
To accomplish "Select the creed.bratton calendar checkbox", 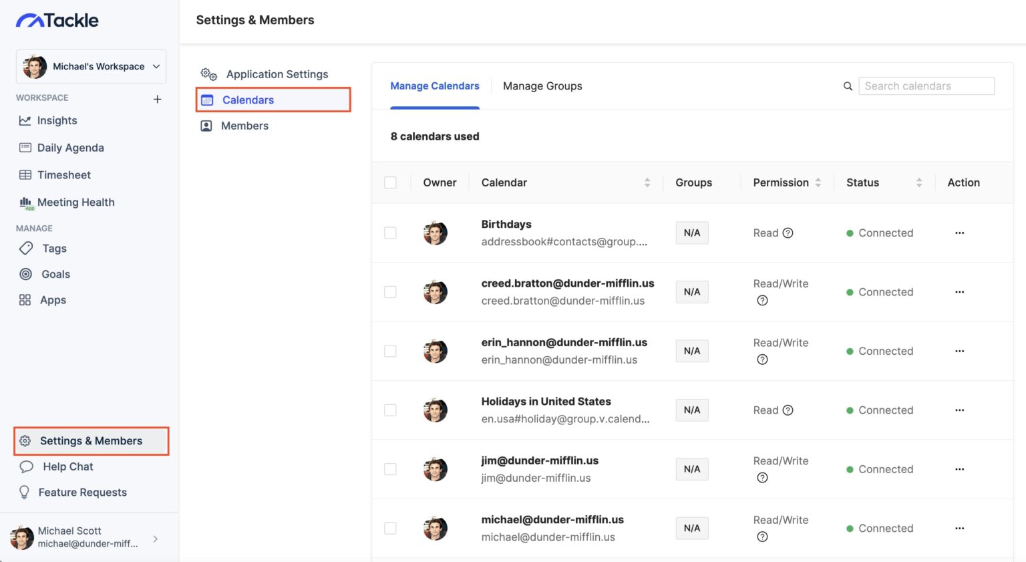I will pos(391,292).
